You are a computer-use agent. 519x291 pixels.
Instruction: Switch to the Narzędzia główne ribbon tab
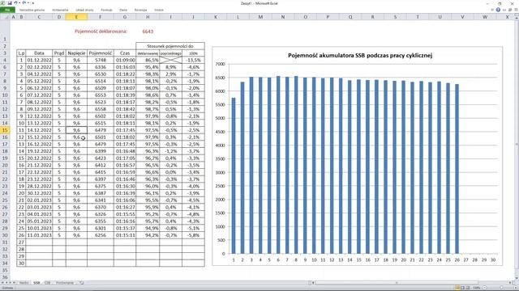32,10
